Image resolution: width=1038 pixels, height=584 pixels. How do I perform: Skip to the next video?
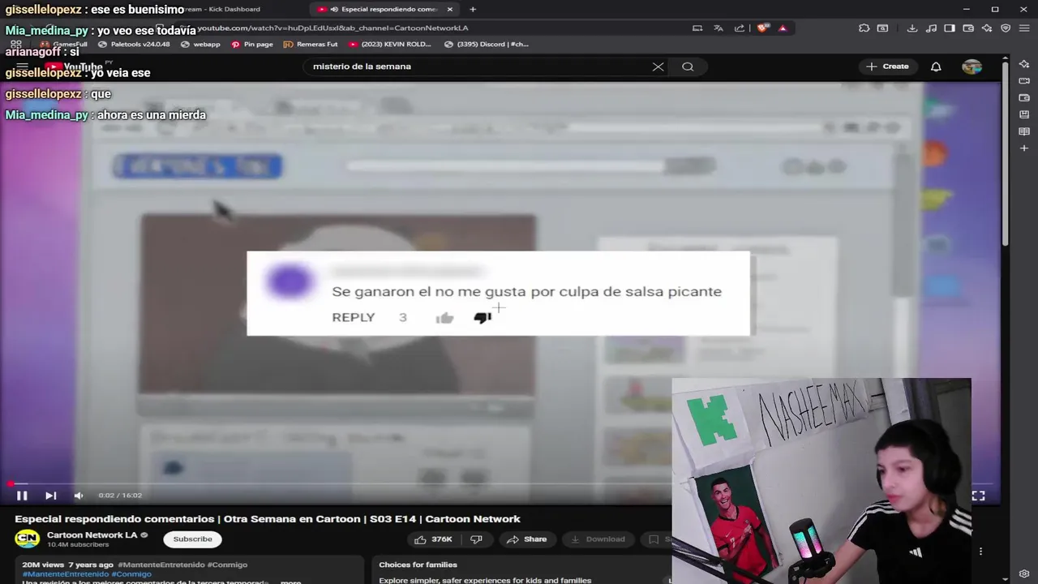point(50,496)
